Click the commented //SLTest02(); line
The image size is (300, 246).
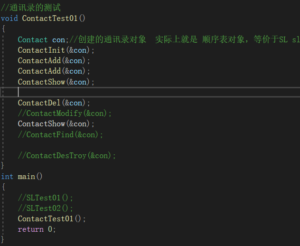pos(46,208)
